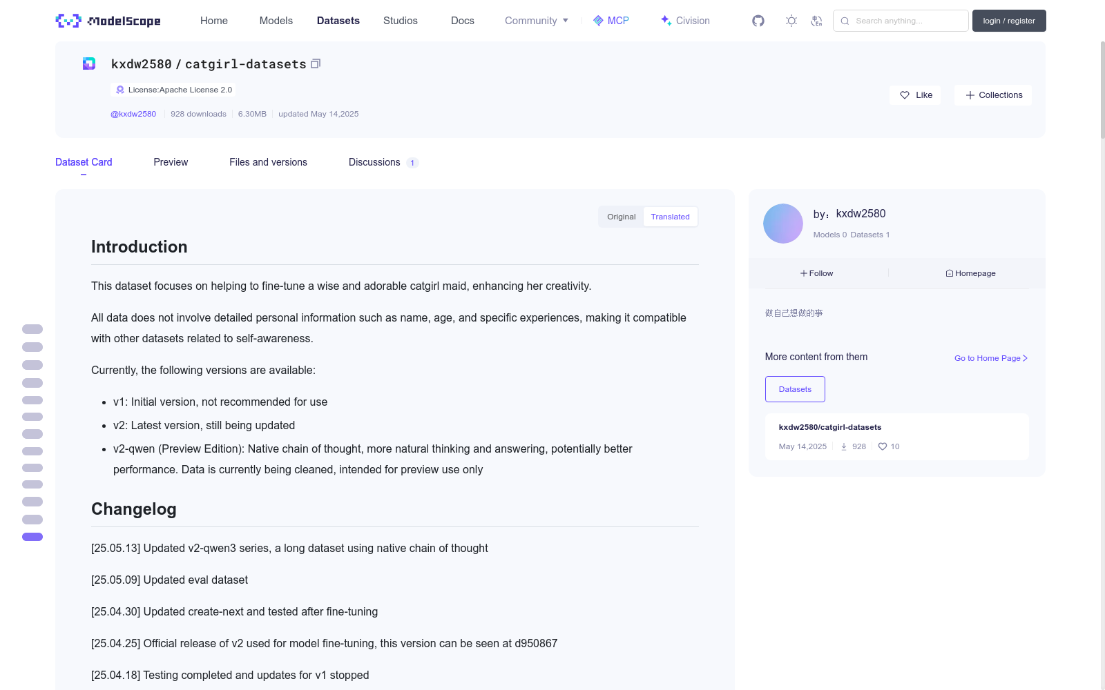
Task: Click the Discussions count badge 1
Action: 412,163
